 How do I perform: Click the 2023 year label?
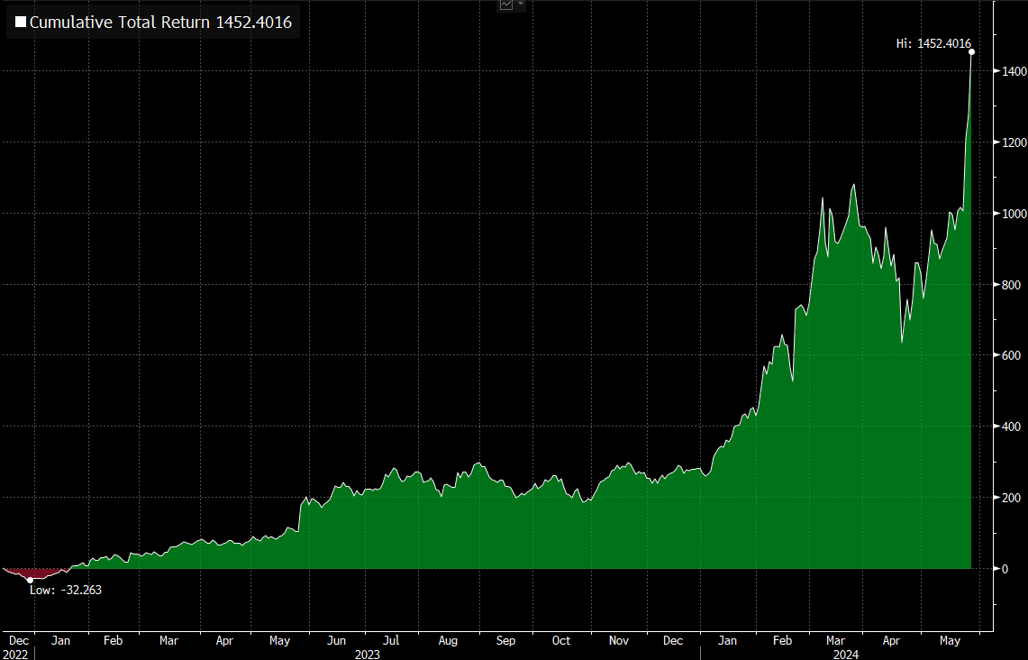coord(368,654)
